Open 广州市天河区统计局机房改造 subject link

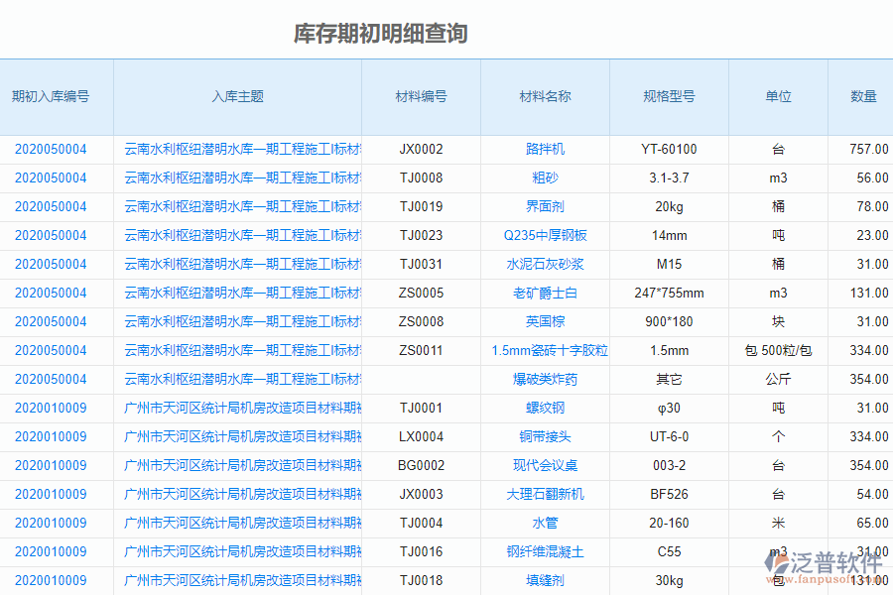pos(237,408)
